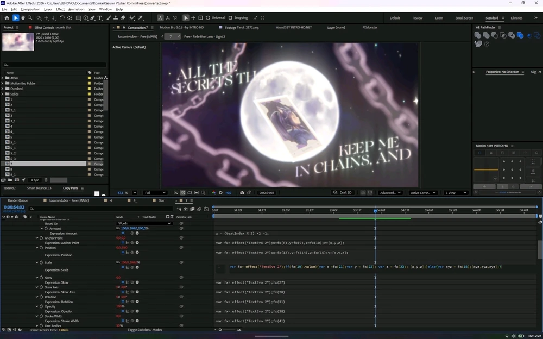
Task: Switch to the Render Queue tab
Action: (x=18, y=200)
